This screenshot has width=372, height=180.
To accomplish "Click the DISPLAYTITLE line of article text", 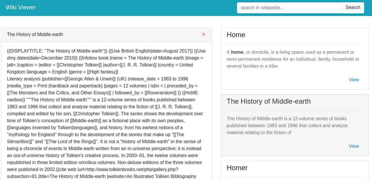I will point(106,51).
